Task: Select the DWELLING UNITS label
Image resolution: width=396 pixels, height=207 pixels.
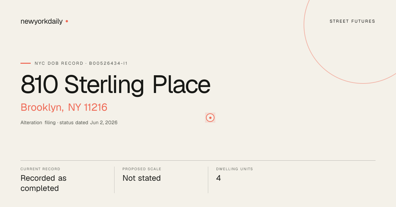Action: [235, 169]
